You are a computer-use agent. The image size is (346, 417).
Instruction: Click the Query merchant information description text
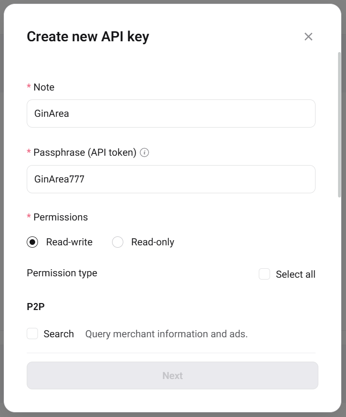(x=166, y=334)
